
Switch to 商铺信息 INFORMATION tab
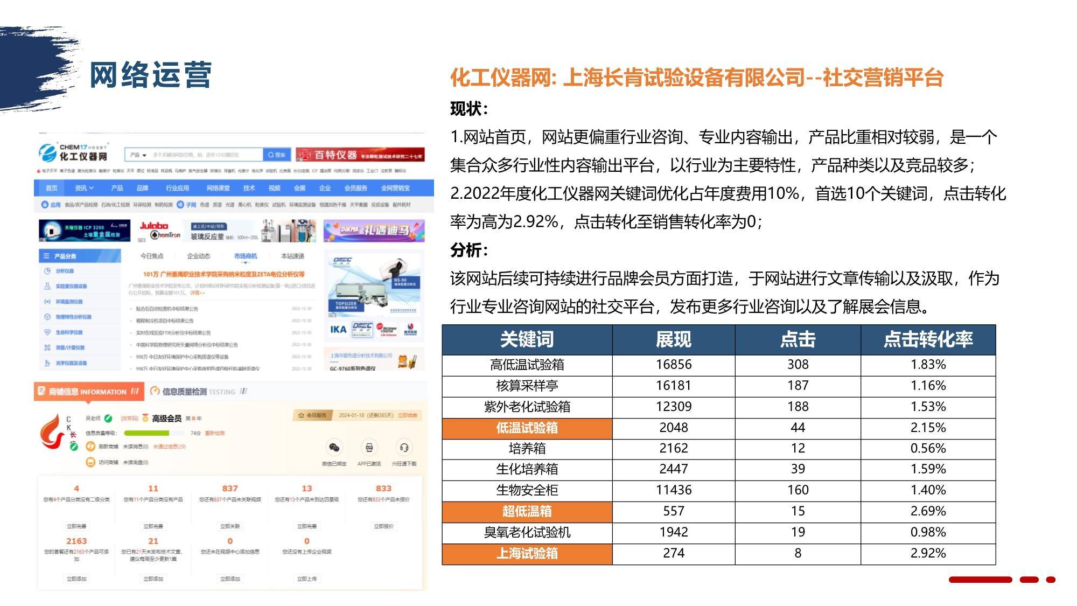89,392
